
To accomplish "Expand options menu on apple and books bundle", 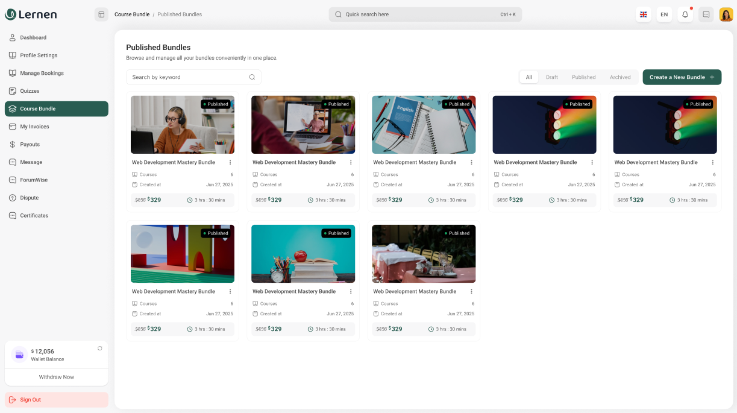I will click(351, 291).
